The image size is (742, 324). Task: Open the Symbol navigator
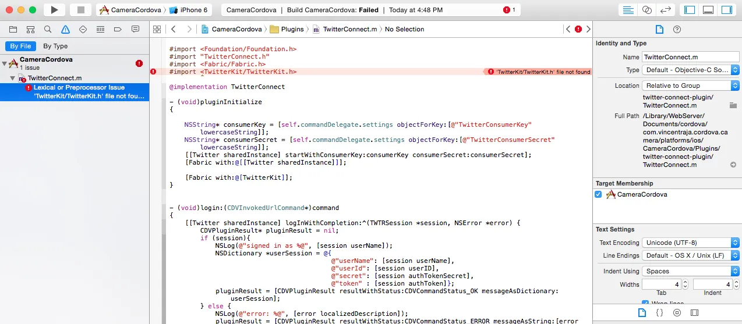point(30,29)
